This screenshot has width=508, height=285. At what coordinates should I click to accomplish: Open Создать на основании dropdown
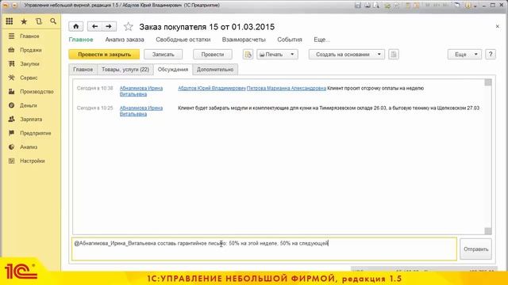(x=347, y=55)
